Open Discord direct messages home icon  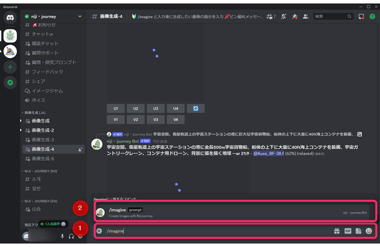(x=10, y=17)
